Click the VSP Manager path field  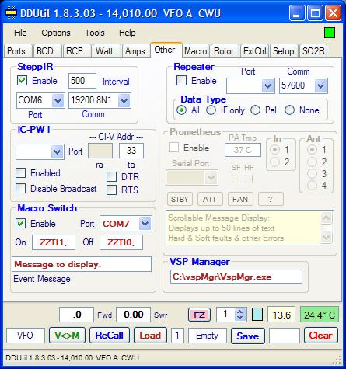coord(236,277)
